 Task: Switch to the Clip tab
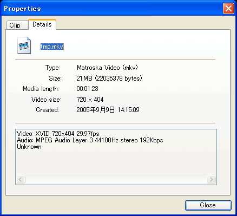(17, 25)
